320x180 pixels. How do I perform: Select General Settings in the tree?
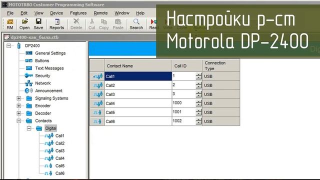point(50,53)
